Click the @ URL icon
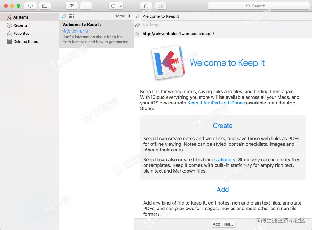312x230 pixels. pos(137,34)
